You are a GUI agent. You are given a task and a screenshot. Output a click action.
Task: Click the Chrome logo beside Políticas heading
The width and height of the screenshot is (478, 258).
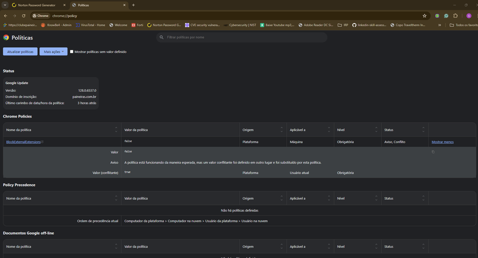coord(6,37)
